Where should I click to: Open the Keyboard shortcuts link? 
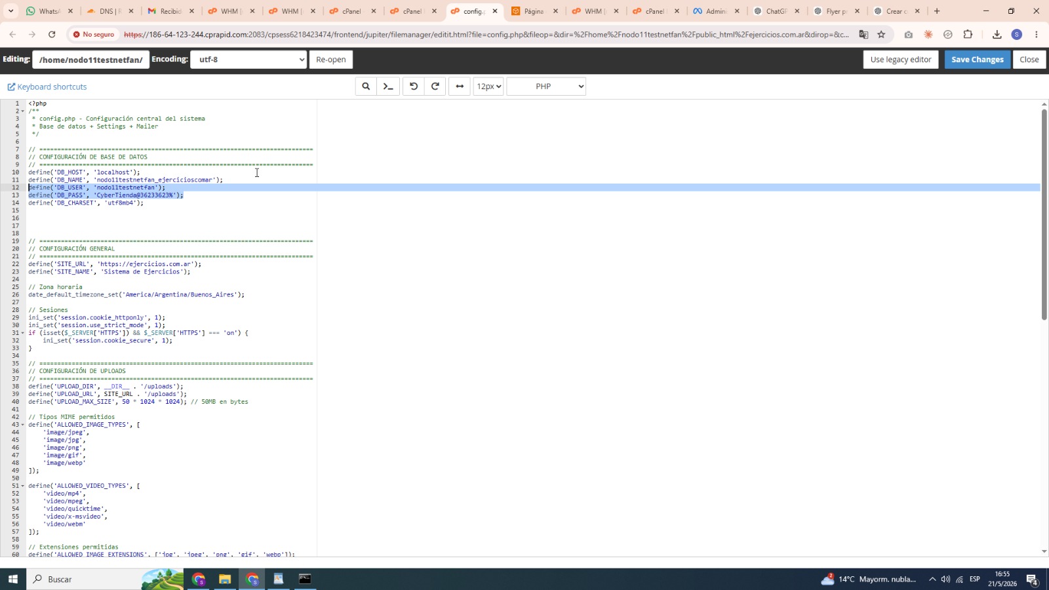pos(47,87)
